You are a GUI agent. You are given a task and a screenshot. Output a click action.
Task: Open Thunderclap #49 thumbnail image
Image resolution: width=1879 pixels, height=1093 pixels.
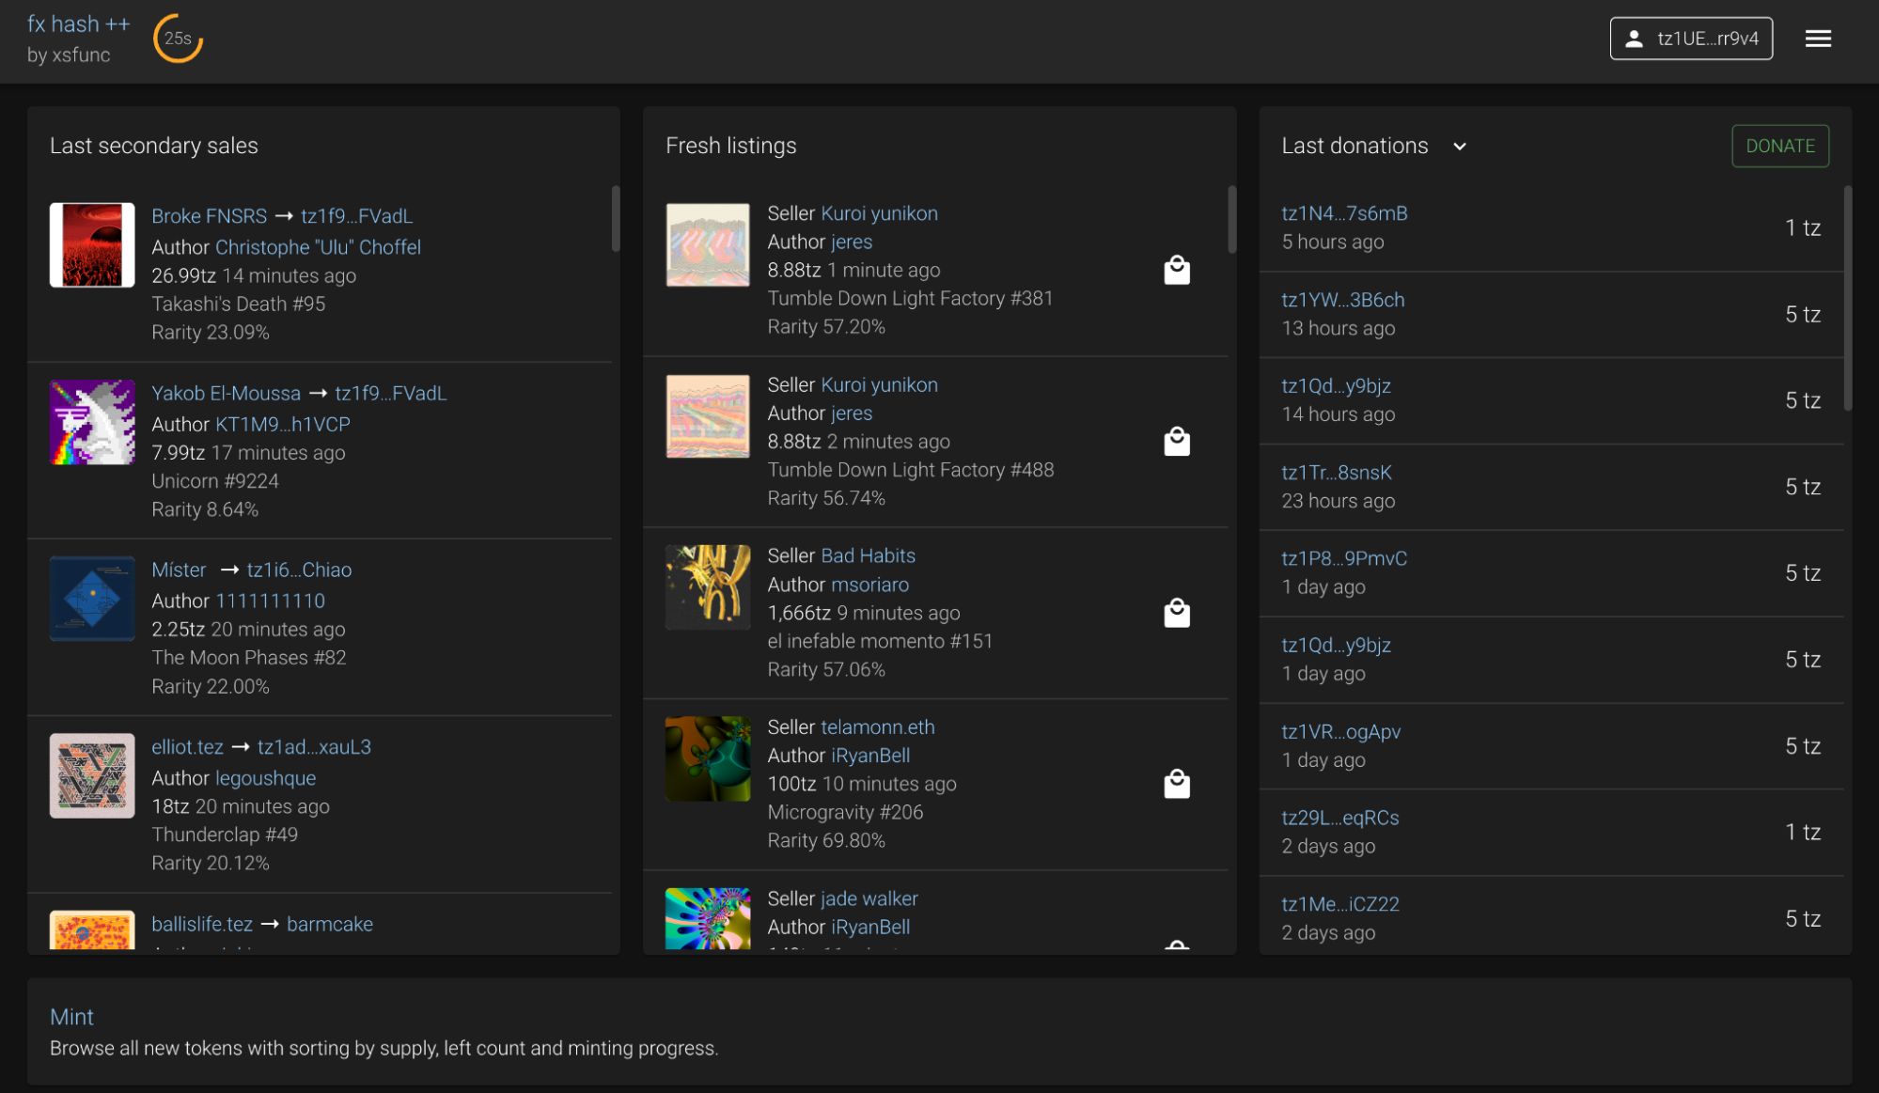[x=92, y=775]
